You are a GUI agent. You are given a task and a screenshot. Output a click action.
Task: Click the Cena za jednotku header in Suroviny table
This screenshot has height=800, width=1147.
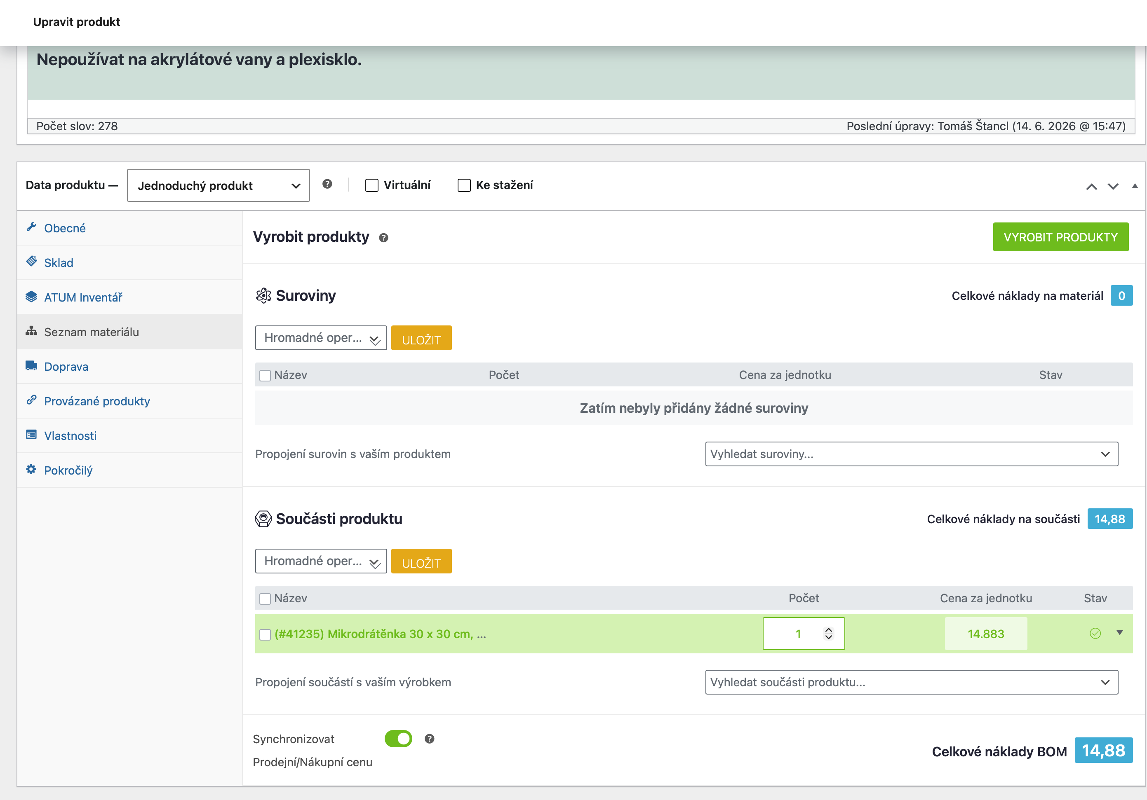[785, 375]
